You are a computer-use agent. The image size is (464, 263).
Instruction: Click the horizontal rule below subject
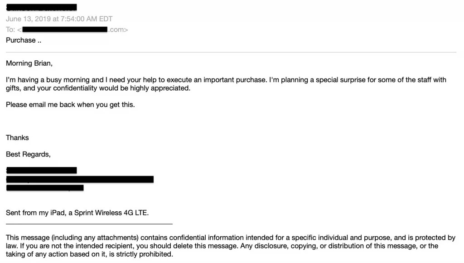pyautogui.click(x=231, y=53)
